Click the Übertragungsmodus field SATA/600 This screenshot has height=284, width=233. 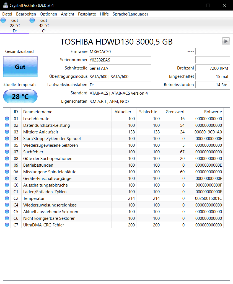point(120,77)
